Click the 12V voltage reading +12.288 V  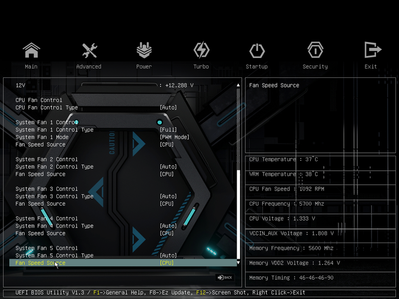(x=179, y=85)
